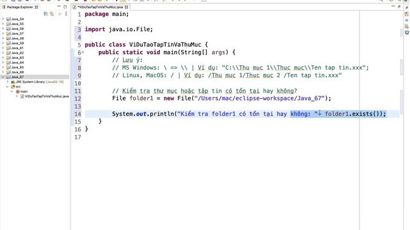Click the Java_62 project icon
The width and height of the screenshot is (410, 230).
[8, 52]
